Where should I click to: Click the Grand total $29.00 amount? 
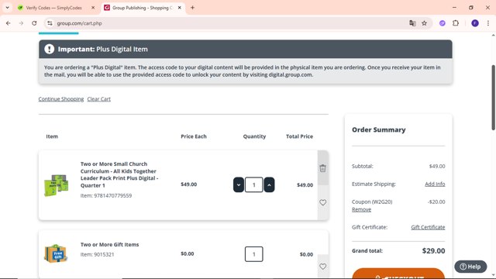click(x=433, y=251)
